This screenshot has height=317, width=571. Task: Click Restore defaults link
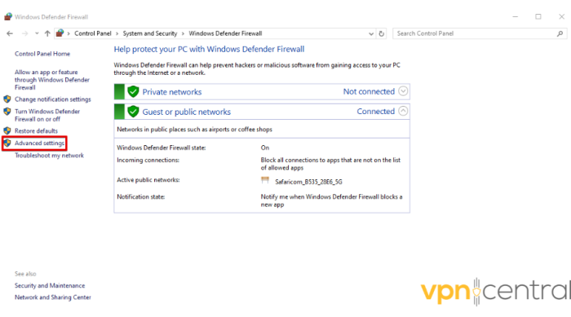pos(36,130)
